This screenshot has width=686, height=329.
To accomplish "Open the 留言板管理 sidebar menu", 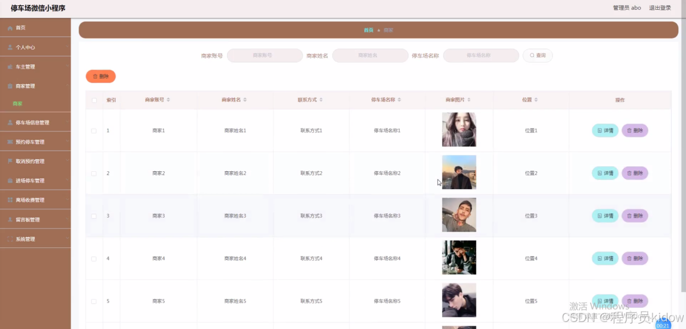I will click(35, 219).
